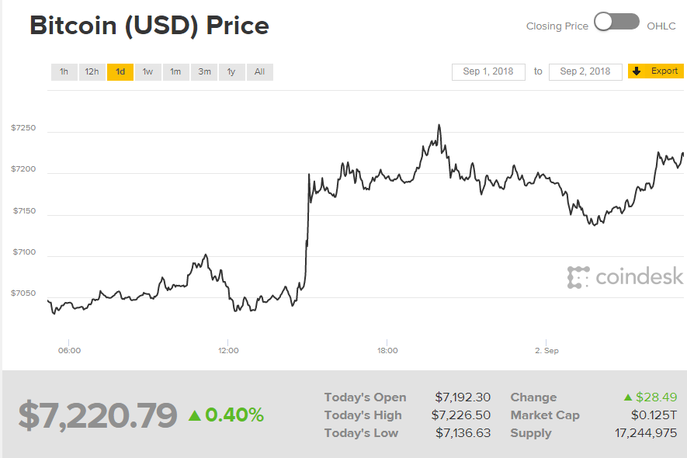Switch chart to 1w range
687x458 pixels.
pos(147,72)
